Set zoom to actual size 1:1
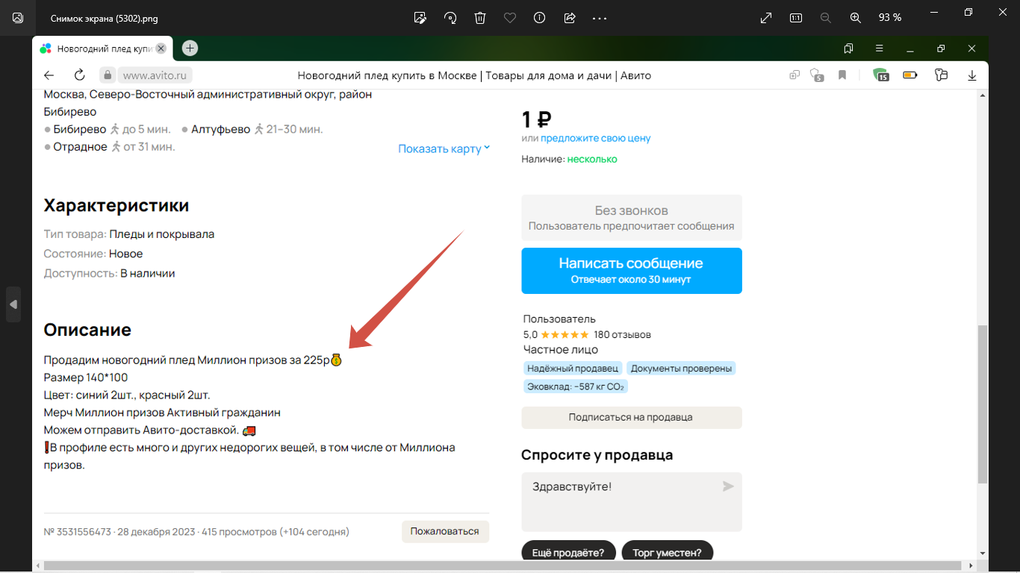Screen dimensions: 1020x573 point(796,18)
